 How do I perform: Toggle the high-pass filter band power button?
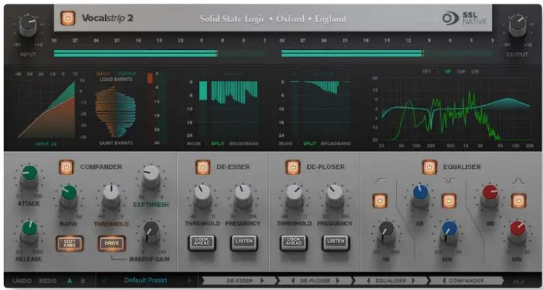(380, 201)
